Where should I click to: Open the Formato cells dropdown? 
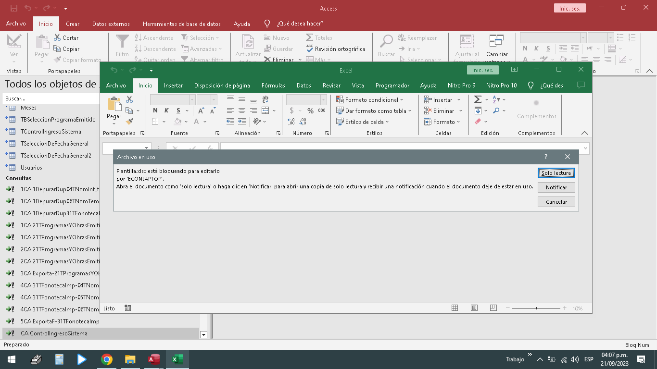pyautogui.click(x=442, y=122)
